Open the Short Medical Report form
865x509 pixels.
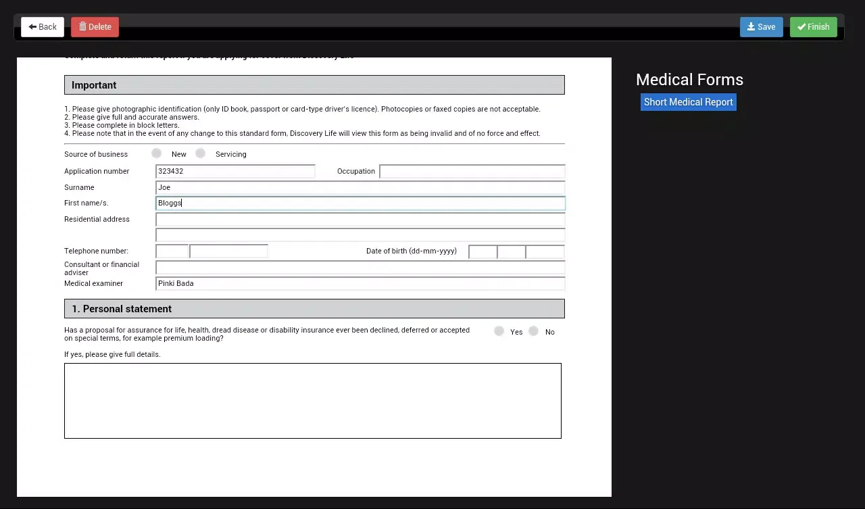click(688, 101)
